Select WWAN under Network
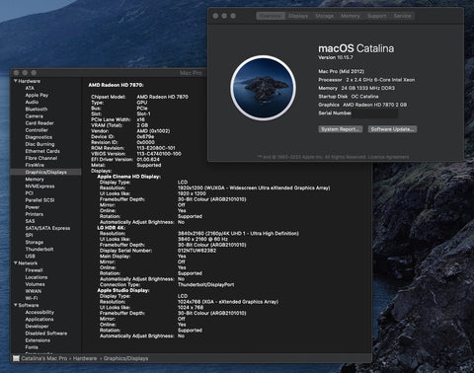Screen dimensions: 474x373 click(x=34, y=291)
